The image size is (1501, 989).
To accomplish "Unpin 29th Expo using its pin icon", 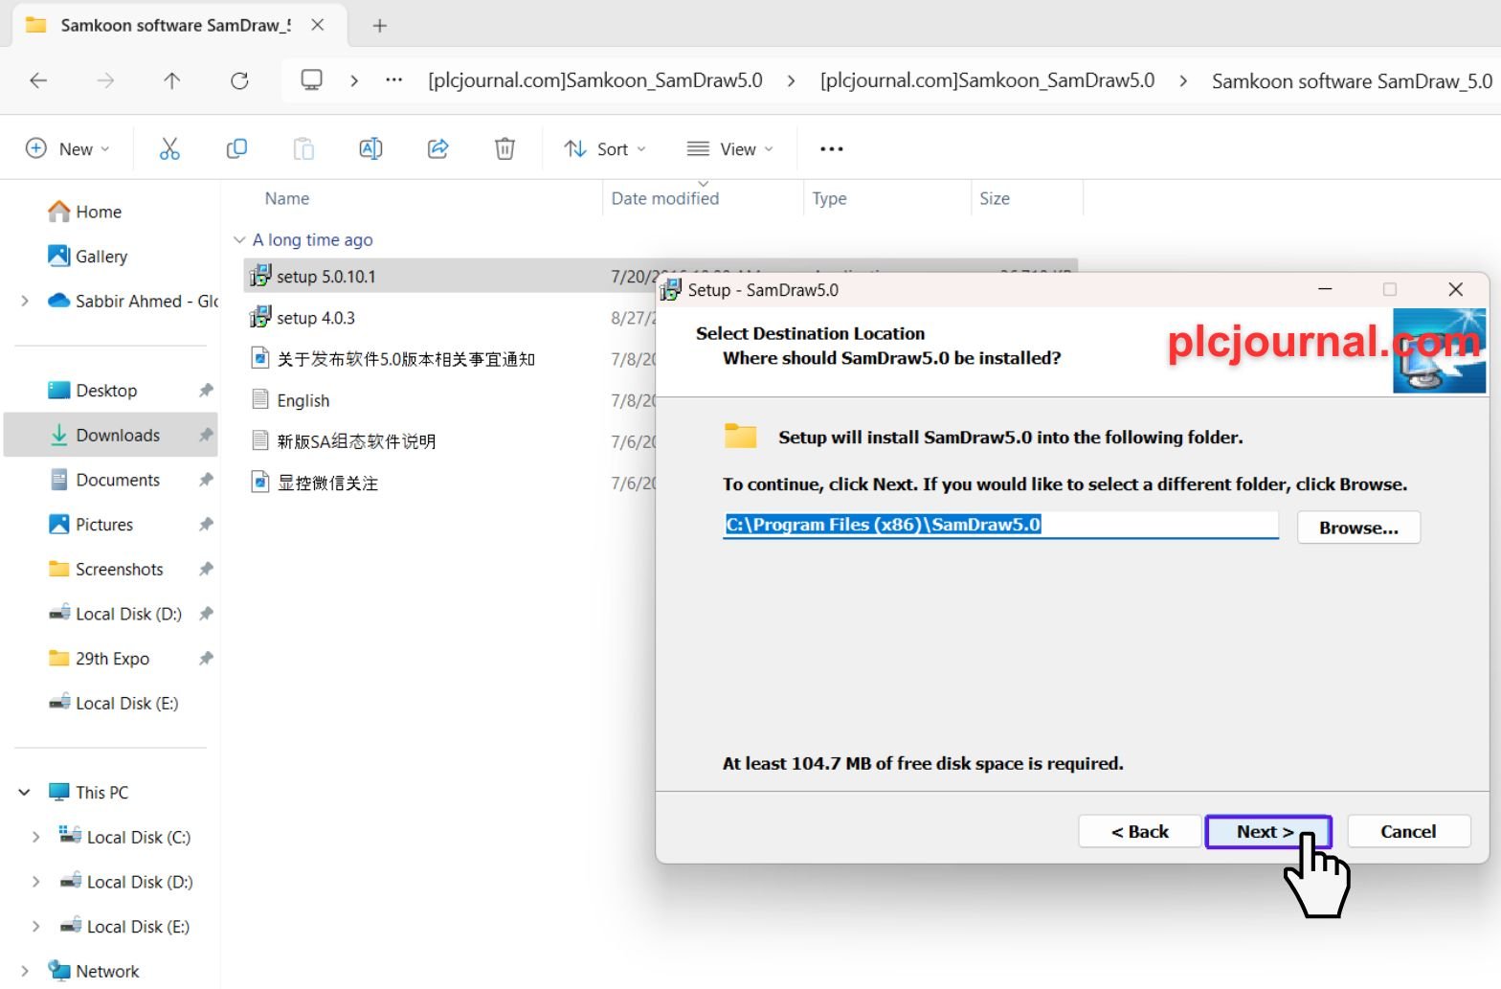I will pyautogui.click(x=206, y=659).
